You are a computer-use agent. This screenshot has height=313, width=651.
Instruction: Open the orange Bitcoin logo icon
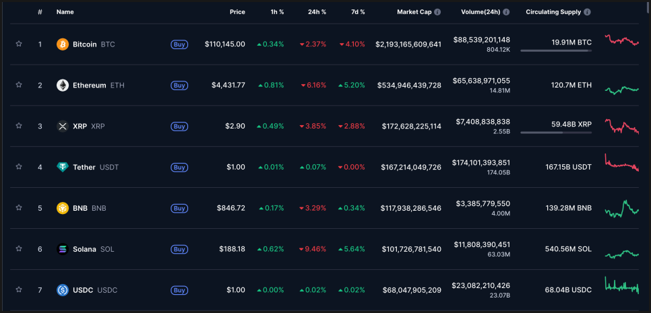pyautogui.click(x=63, y=44)
